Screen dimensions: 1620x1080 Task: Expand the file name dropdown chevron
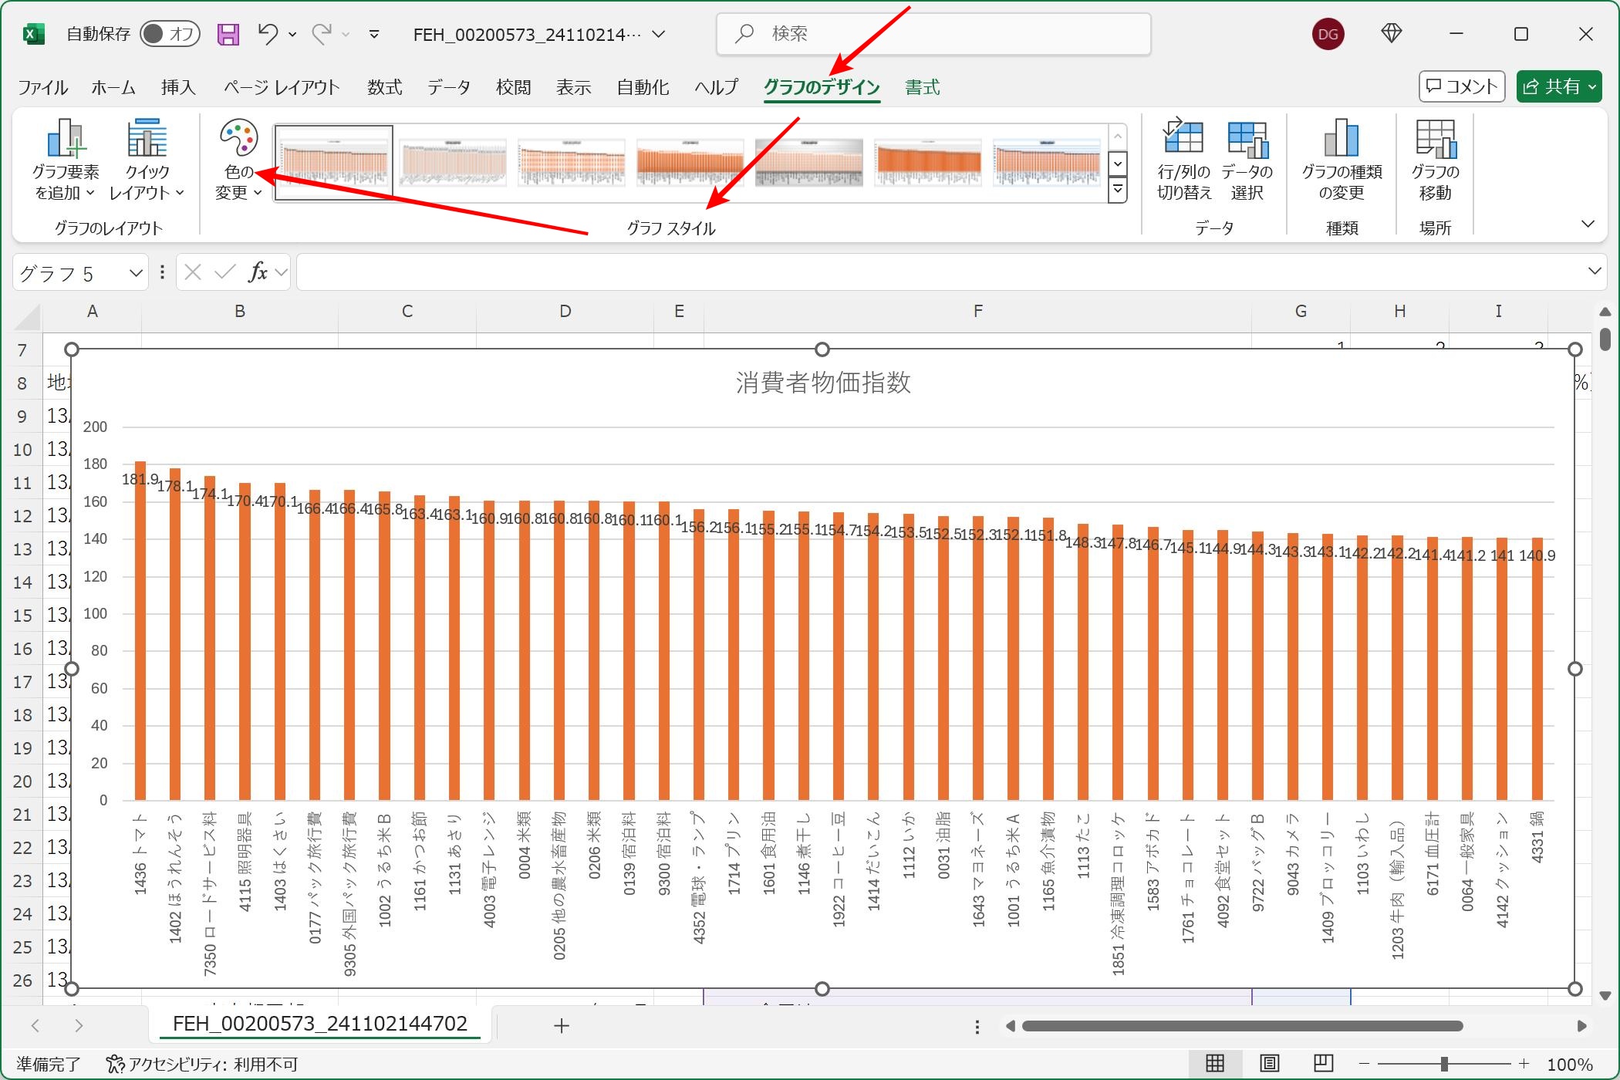[x=659, y=35]
